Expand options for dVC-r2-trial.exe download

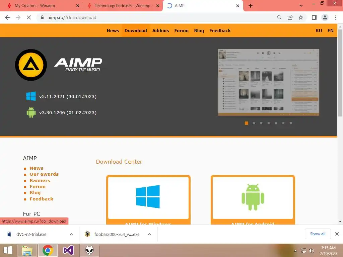[71, 234]
